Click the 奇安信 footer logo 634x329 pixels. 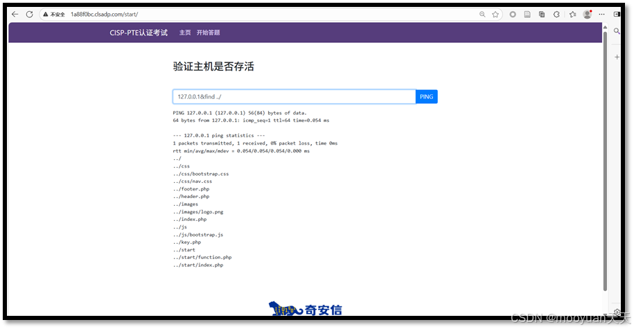coord(306,309)
